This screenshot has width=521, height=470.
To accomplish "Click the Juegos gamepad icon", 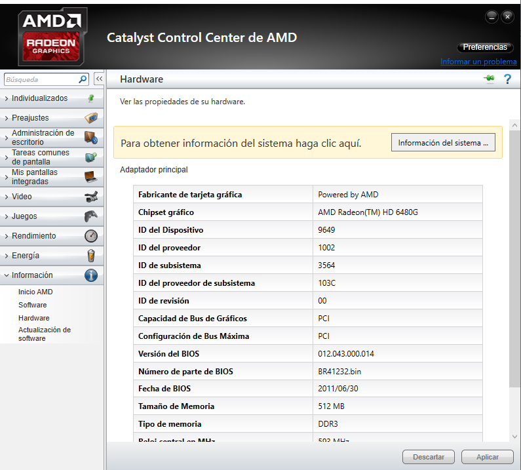I will coord(91,216).
